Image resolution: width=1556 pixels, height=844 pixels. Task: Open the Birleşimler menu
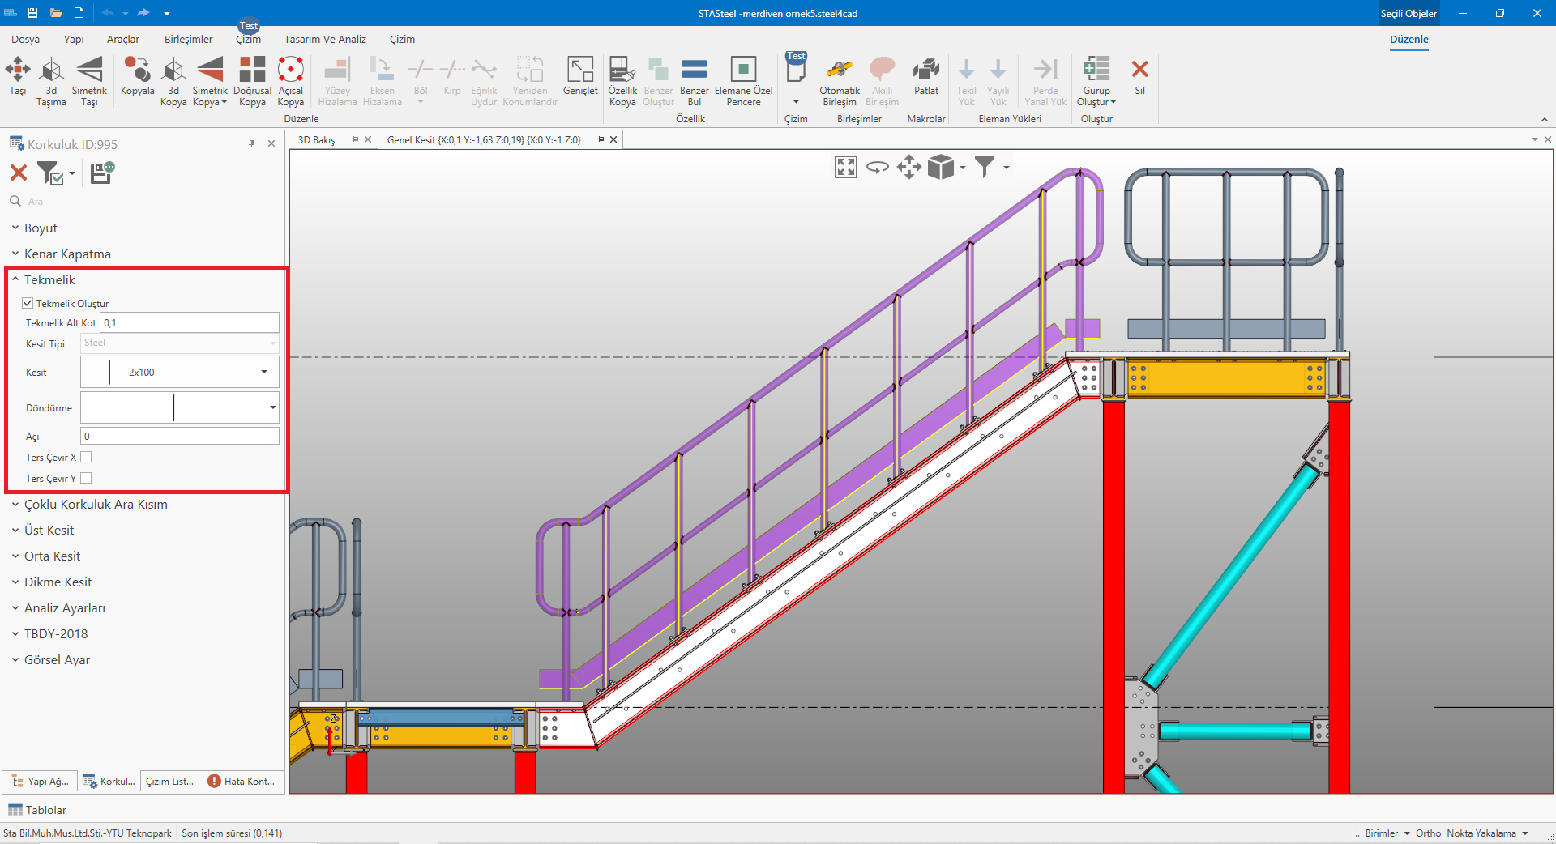pos(188,39)
